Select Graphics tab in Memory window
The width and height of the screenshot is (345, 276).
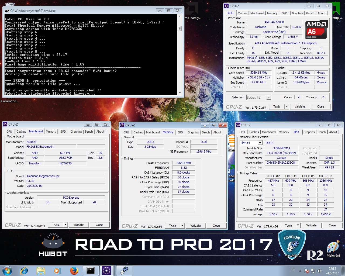193,132
